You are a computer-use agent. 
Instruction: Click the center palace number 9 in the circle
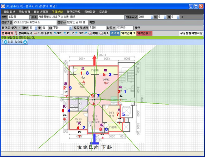(92, 96)
